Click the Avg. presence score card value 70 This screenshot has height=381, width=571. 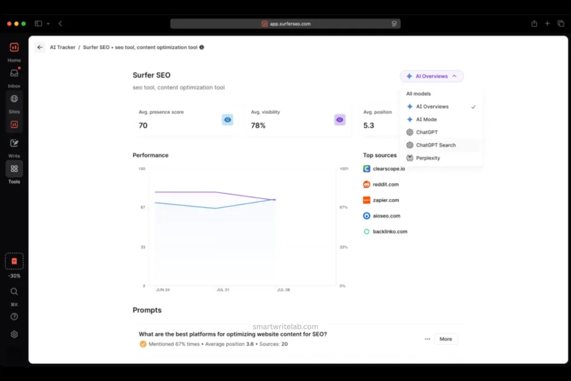pyautogui.click(x=143, y=126)
